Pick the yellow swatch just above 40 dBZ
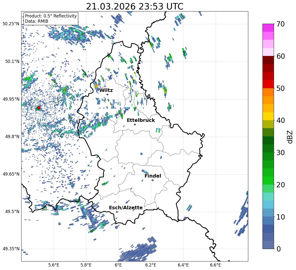This screenshot has width=296, height=270. 268,116
